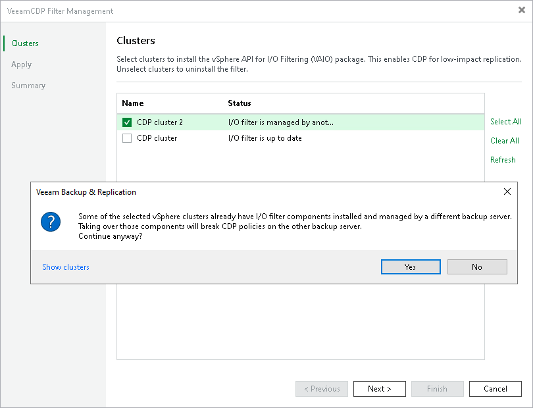Viewport: 533px width, 408px height.
Task: Click the Next > button
Action: [380, 389]
